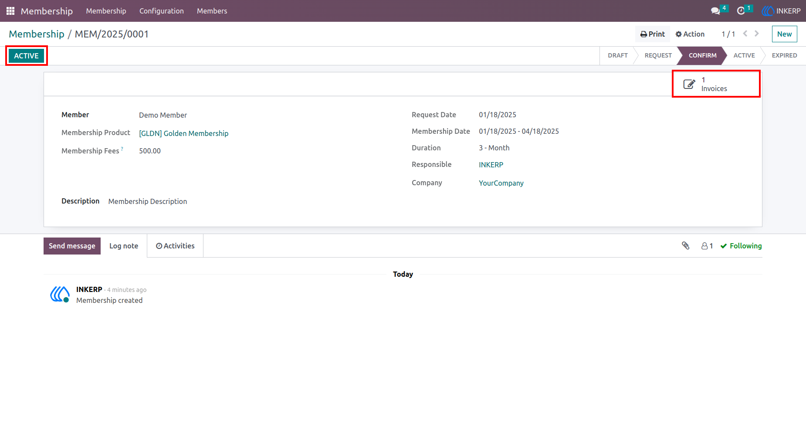Select the REQUEST status stage
Screen dimensions: 806x421
(x=658, y=55)
